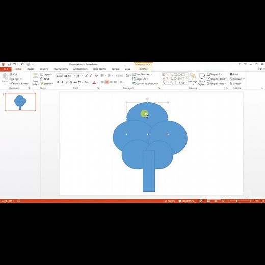Click Sign in link
This screenshot has width=265, height=265.
tap(261, 69)
